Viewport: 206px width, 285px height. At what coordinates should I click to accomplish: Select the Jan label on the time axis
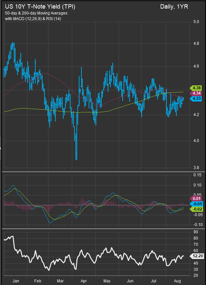pyautogui.click(x=15, y=281)
